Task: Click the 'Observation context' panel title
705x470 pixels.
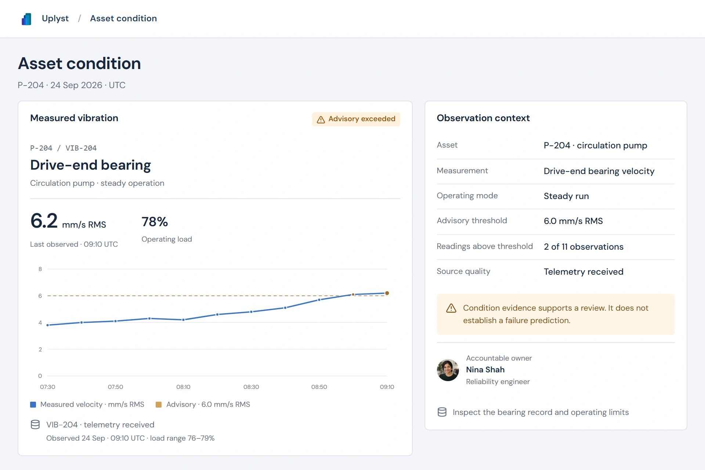Action: (483, 118)
